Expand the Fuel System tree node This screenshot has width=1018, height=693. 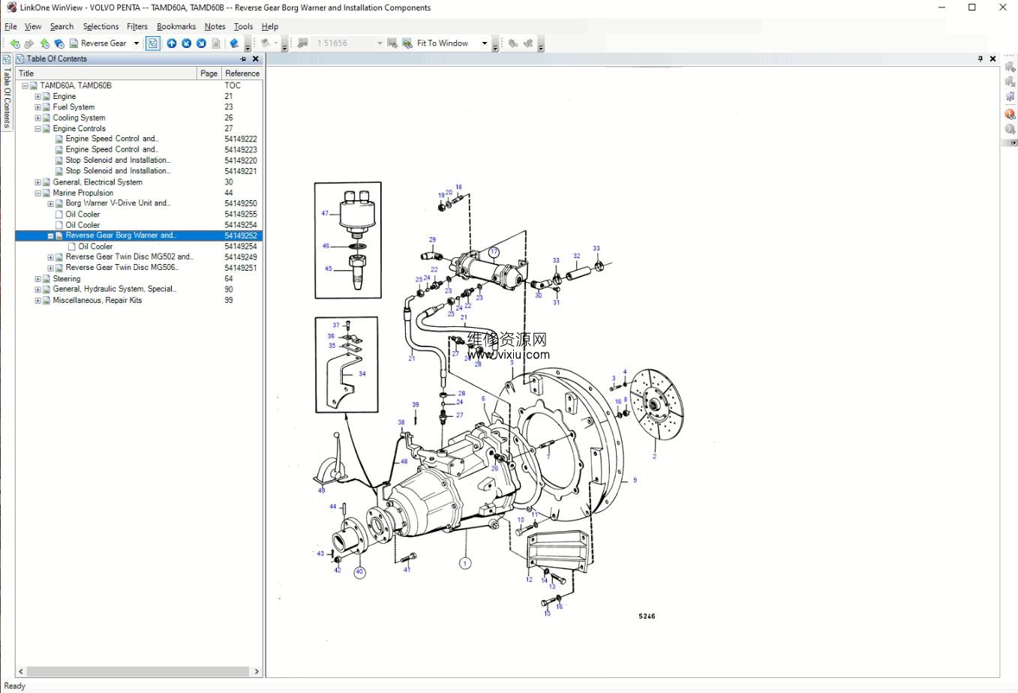38,107
